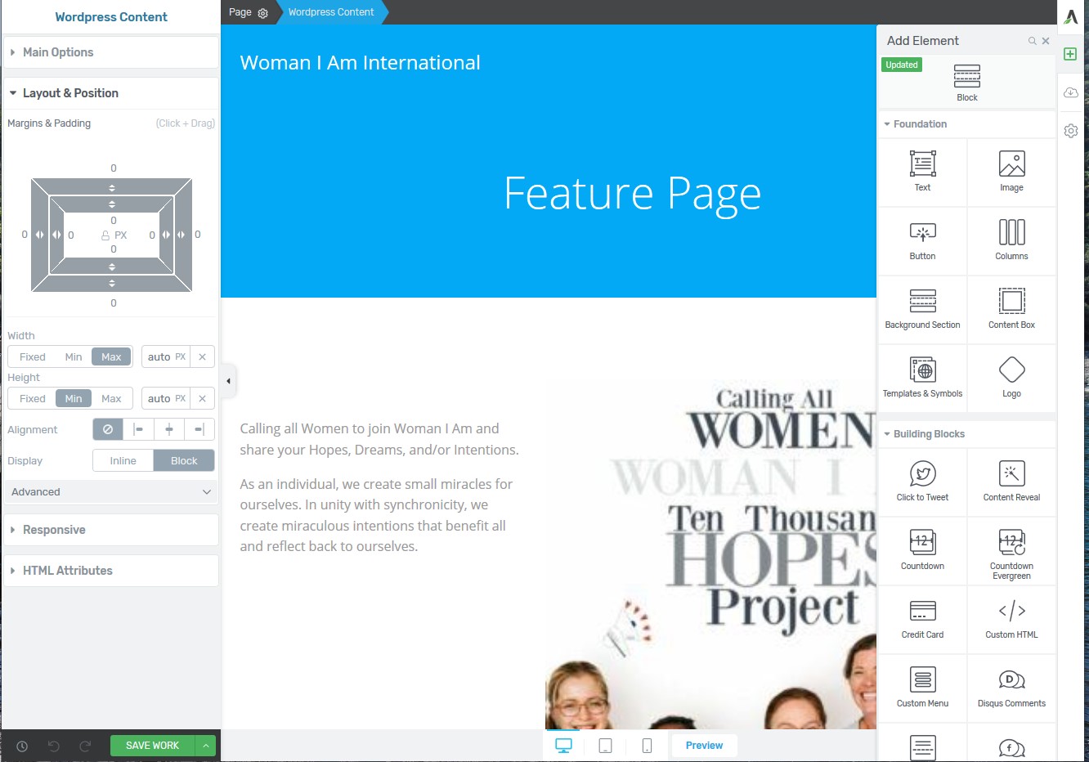Set Width mode to Max
This screenshot has width=1089, height=762.
pos(111,357)
